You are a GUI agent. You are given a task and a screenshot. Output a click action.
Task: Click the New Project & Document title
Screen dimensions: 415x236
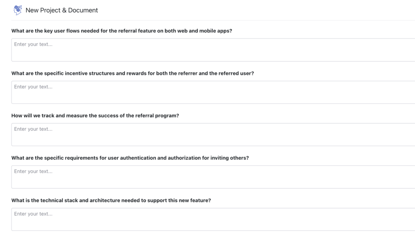(62, 10)
